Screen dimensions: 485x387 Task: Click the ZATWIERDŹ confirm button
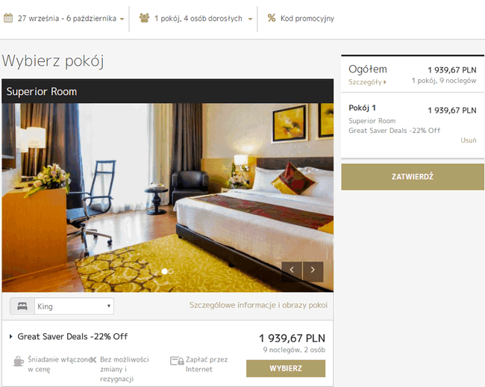click(413, 177)
